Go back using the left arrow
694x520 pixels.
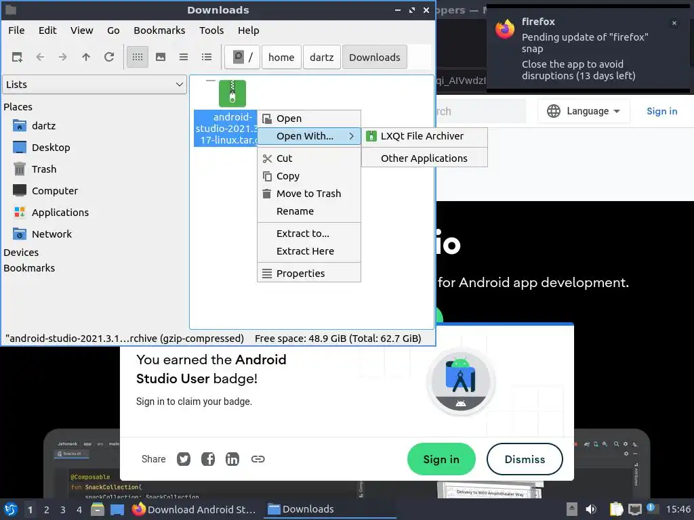point(40,57)
